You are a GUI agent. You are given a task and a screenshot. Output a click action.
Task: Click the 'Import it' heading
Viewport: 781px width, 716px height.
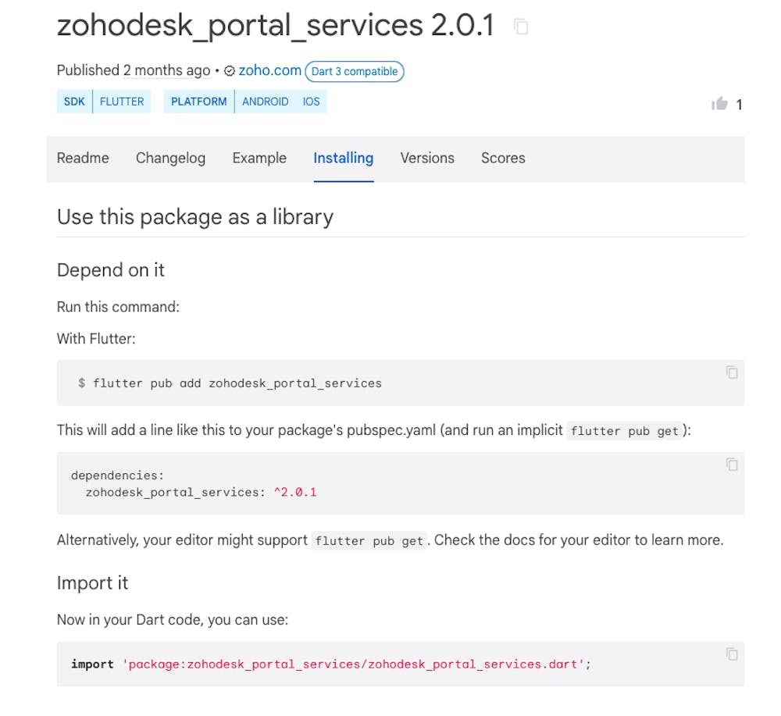point(92,583)
